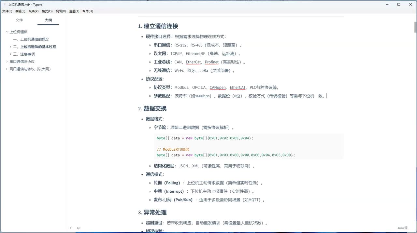Go to 一、上位机通信的概念 in outline
The width and height of the screenshot is (417, 233).
point(31,39)
